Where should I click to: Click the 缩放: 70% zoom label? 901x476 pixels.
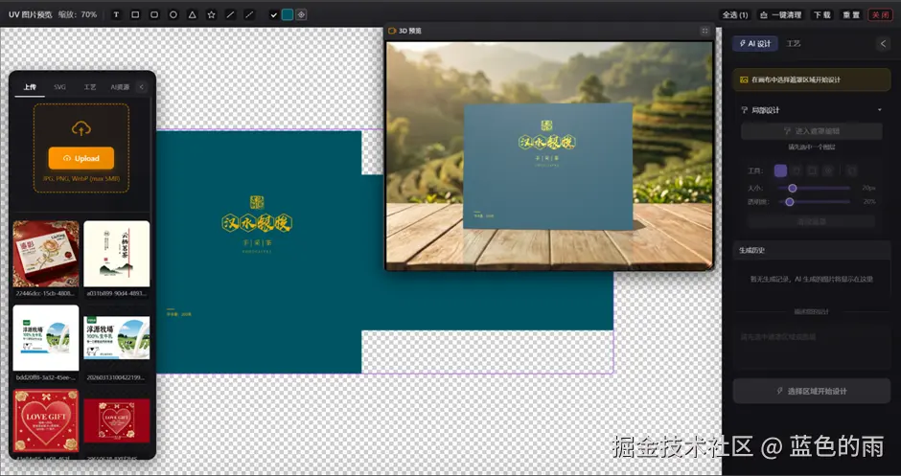[78, 15]
